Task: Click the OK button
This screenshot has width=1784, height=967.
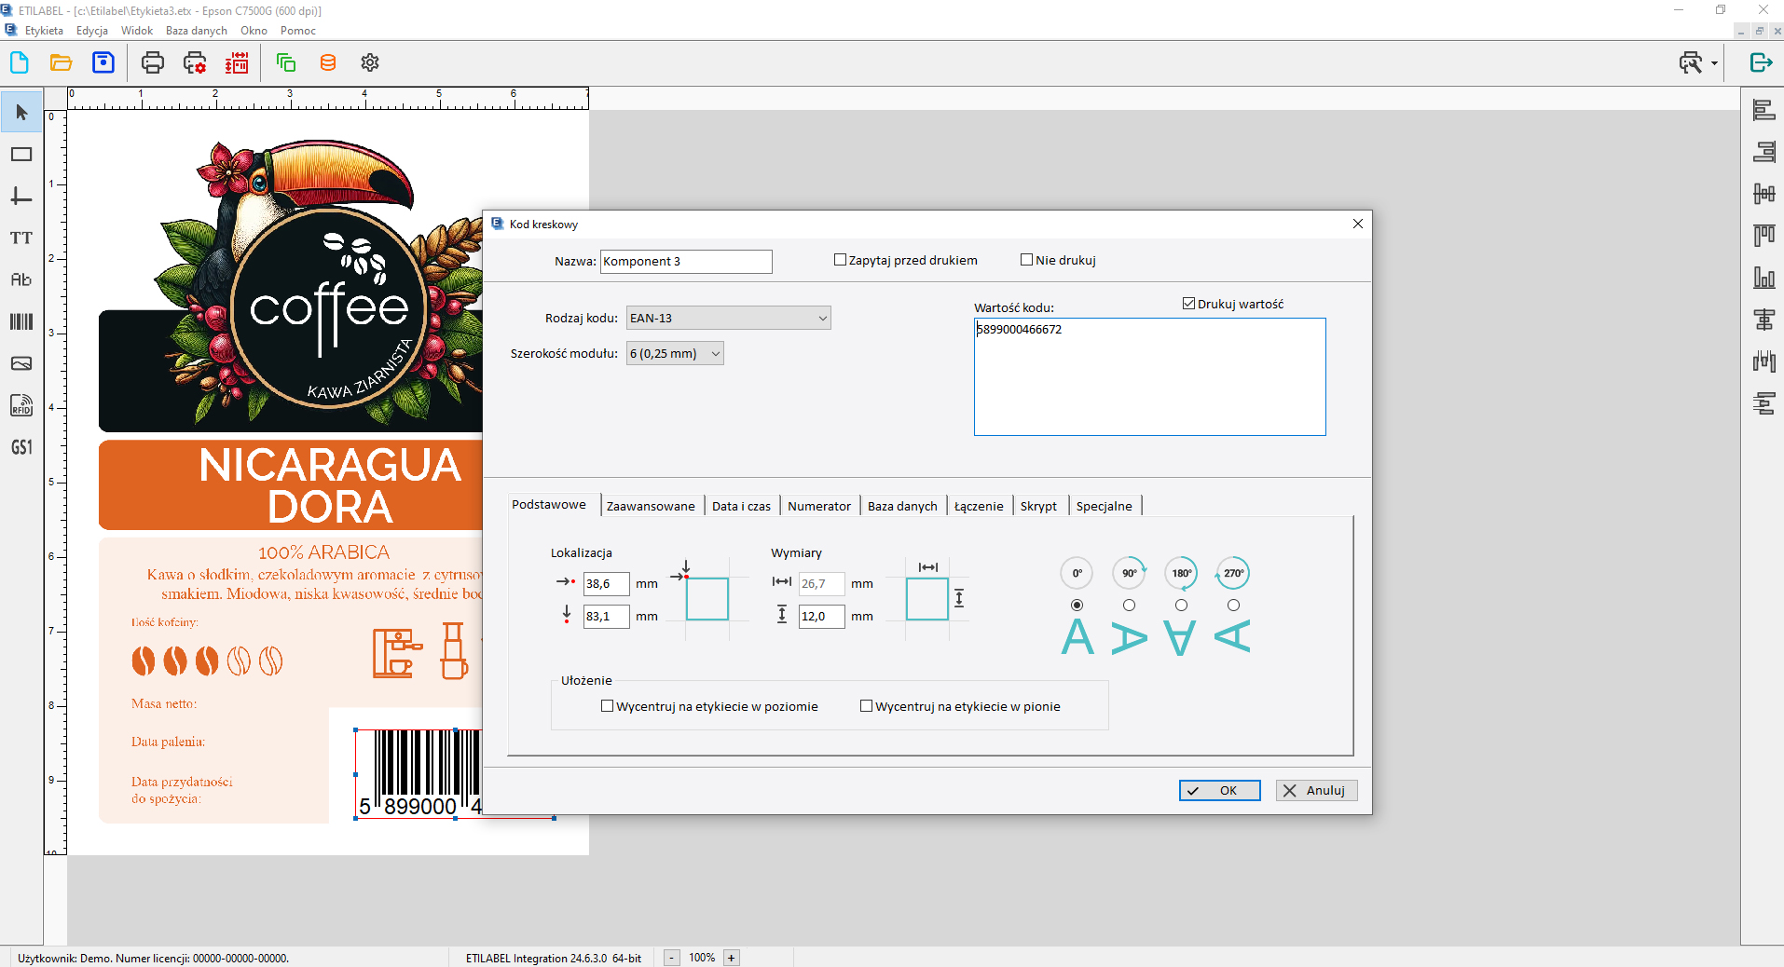Action: pos(1219,790)
